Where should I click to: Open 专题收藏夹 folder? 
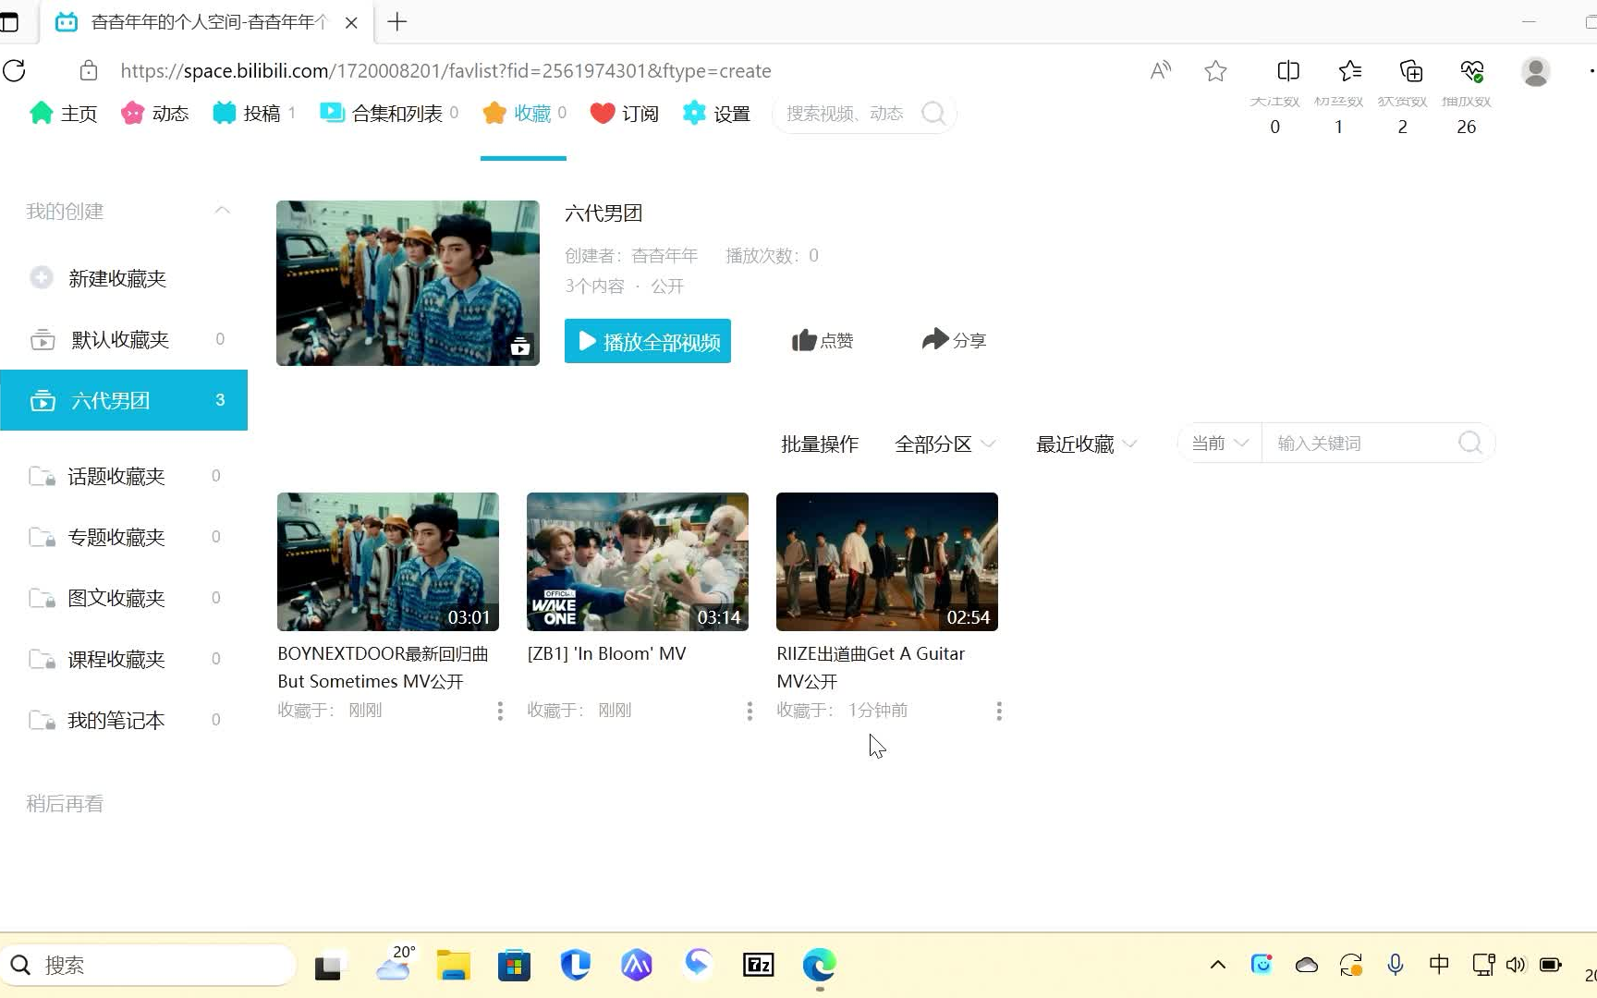tap(124, 537)
